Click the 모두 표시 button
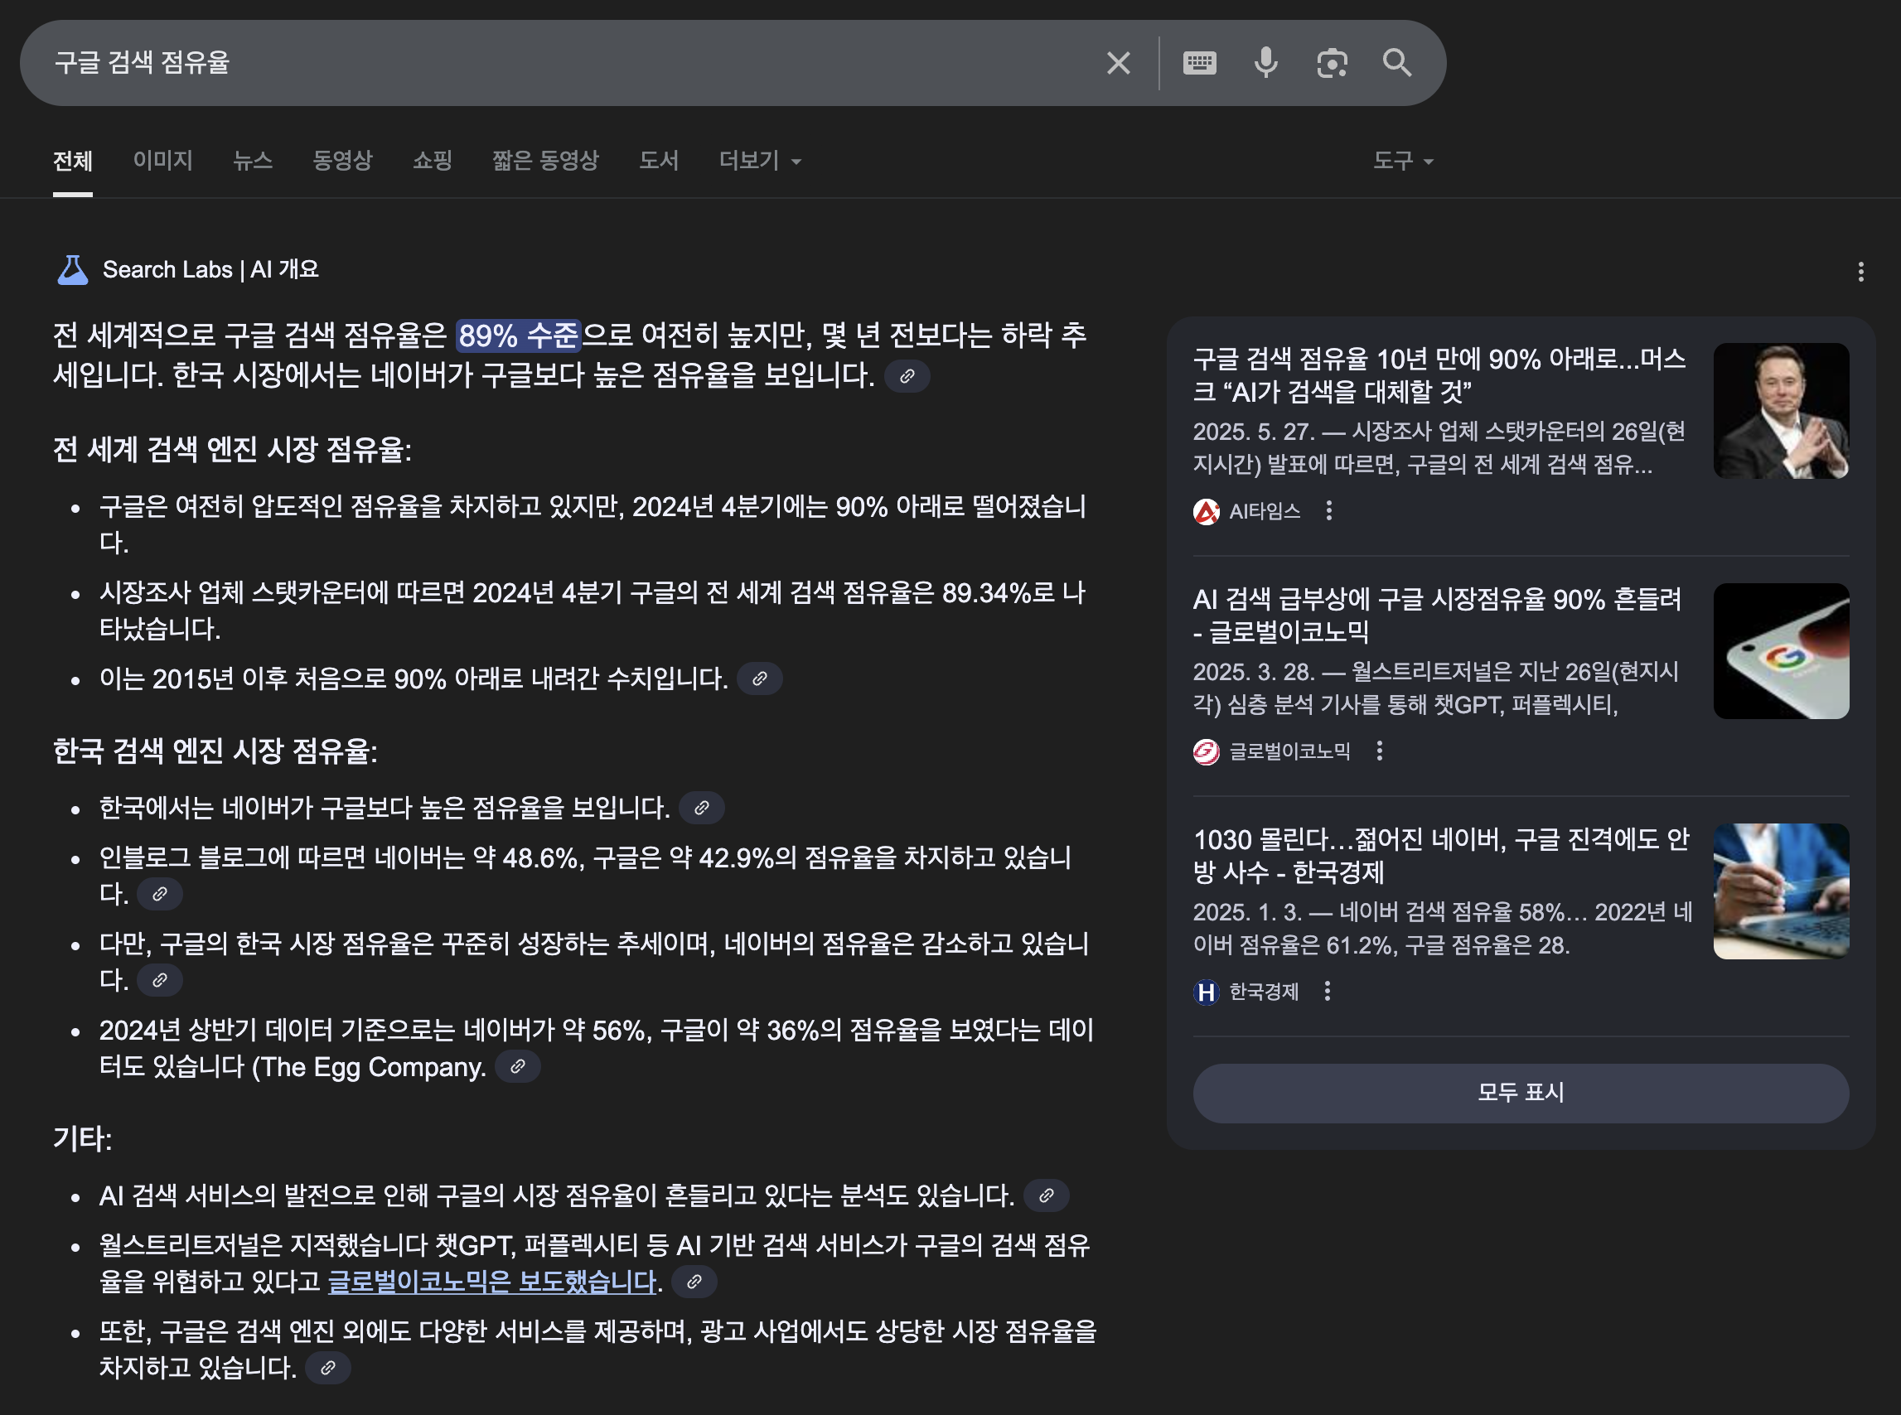The height and width of the screenshot is (1415, 1901). coord(1521,1093)
